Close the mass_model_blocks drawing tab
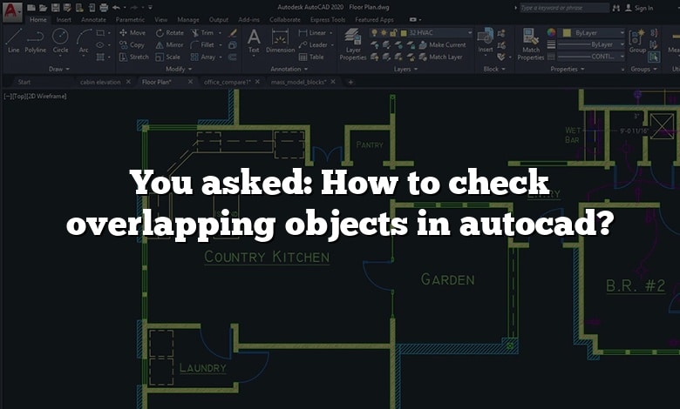This screenshot has height=409, width=680. pyautogui.click(x=333, y=82)
